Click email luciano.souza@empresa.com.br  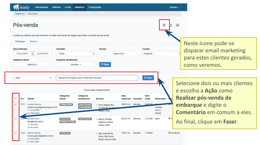42,107
